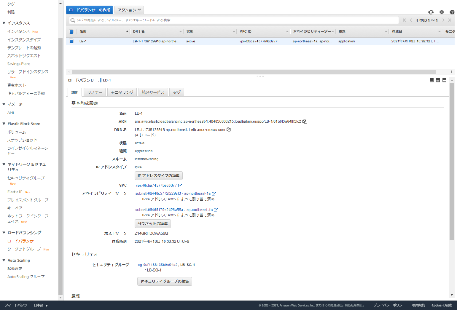Click フィードバック in the footer
Screen dimensions: 457x310
click(x=16, y=305)
